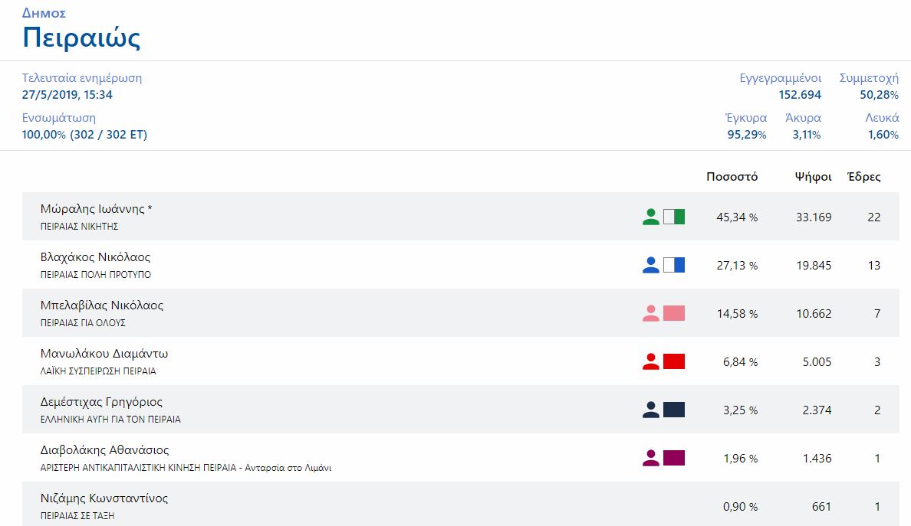
Task: Open the Δήμος breadcrumb link
Action: (44, 13)
